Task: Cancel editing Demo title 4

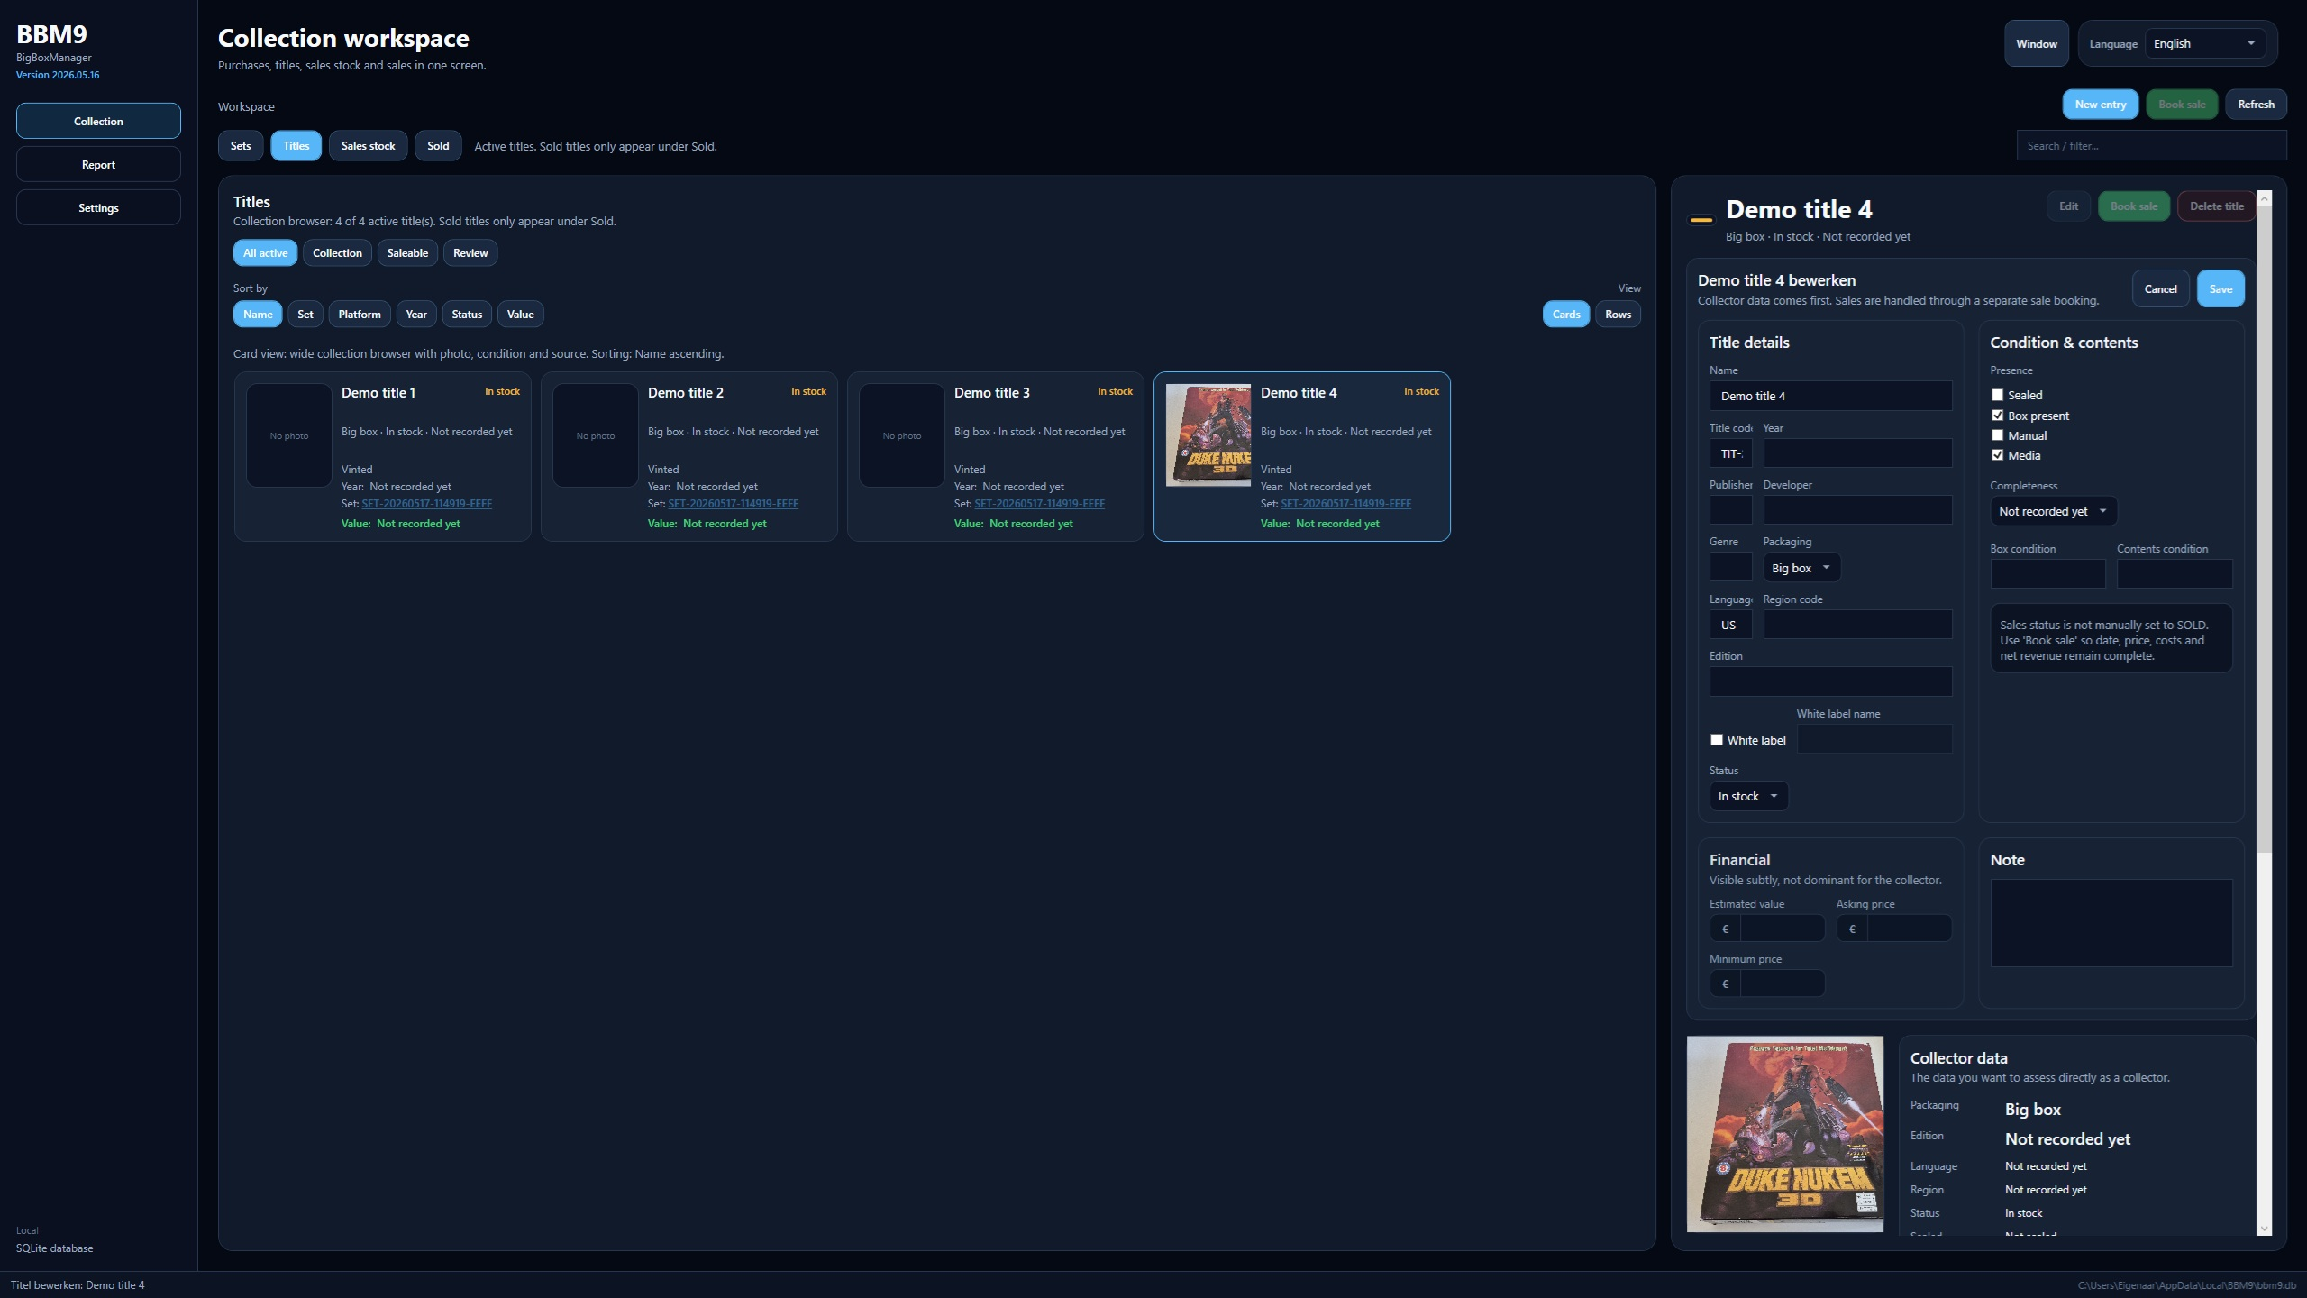Action: coord(2160,289)
